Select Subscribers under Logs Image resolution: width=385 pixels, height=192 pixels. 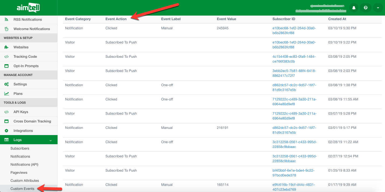20,148
